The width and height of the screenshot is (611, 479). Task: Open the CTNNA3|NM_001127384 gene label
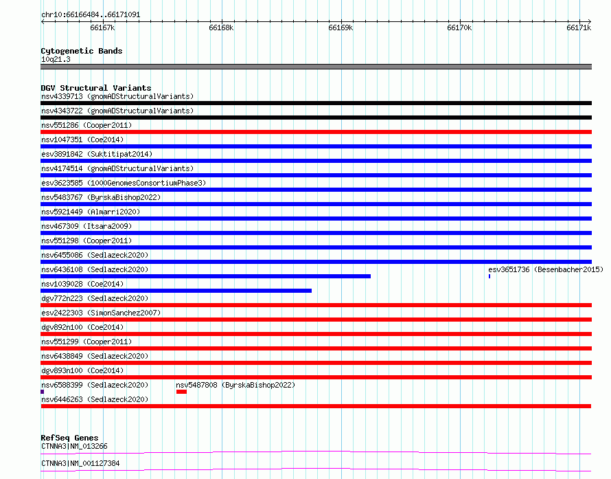point(80,463)
